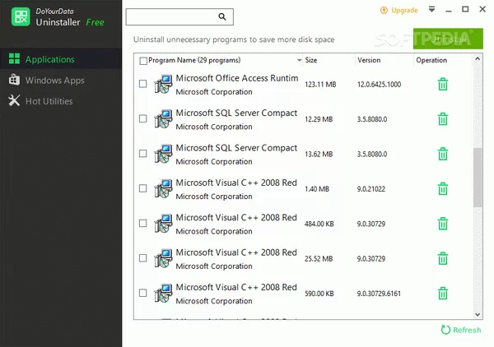Maximize the uninstaller window
The height and width of the screenshot is (347, 494).
pos(465,9)
